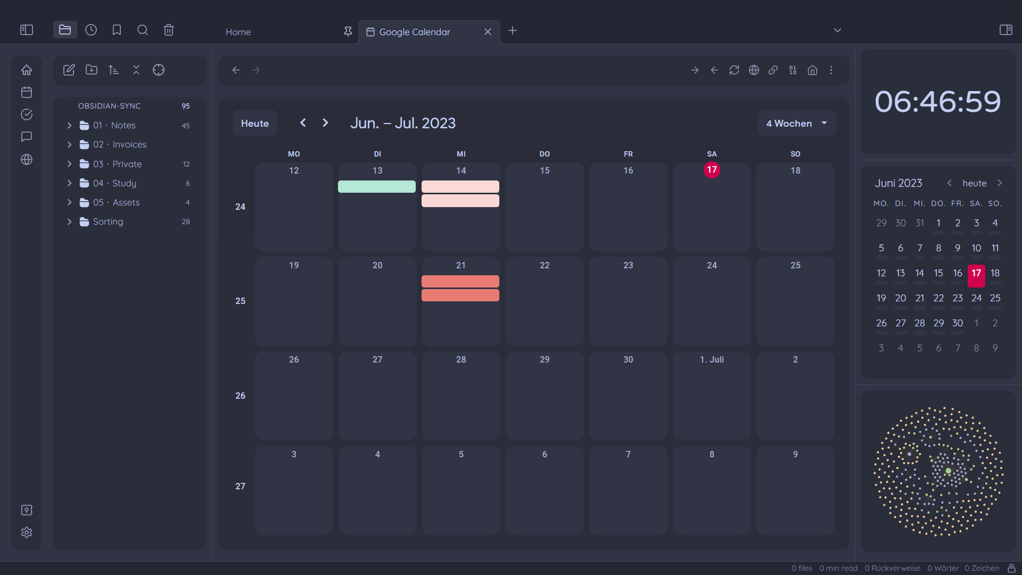Click the change sort order icon

114,70
